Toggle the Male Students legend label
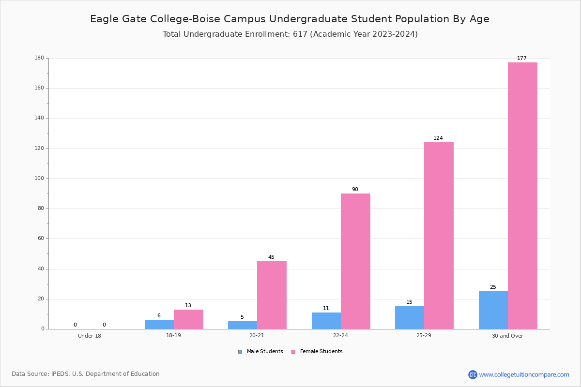This screenshot has height=387, width=581. [x=265, y=352]
